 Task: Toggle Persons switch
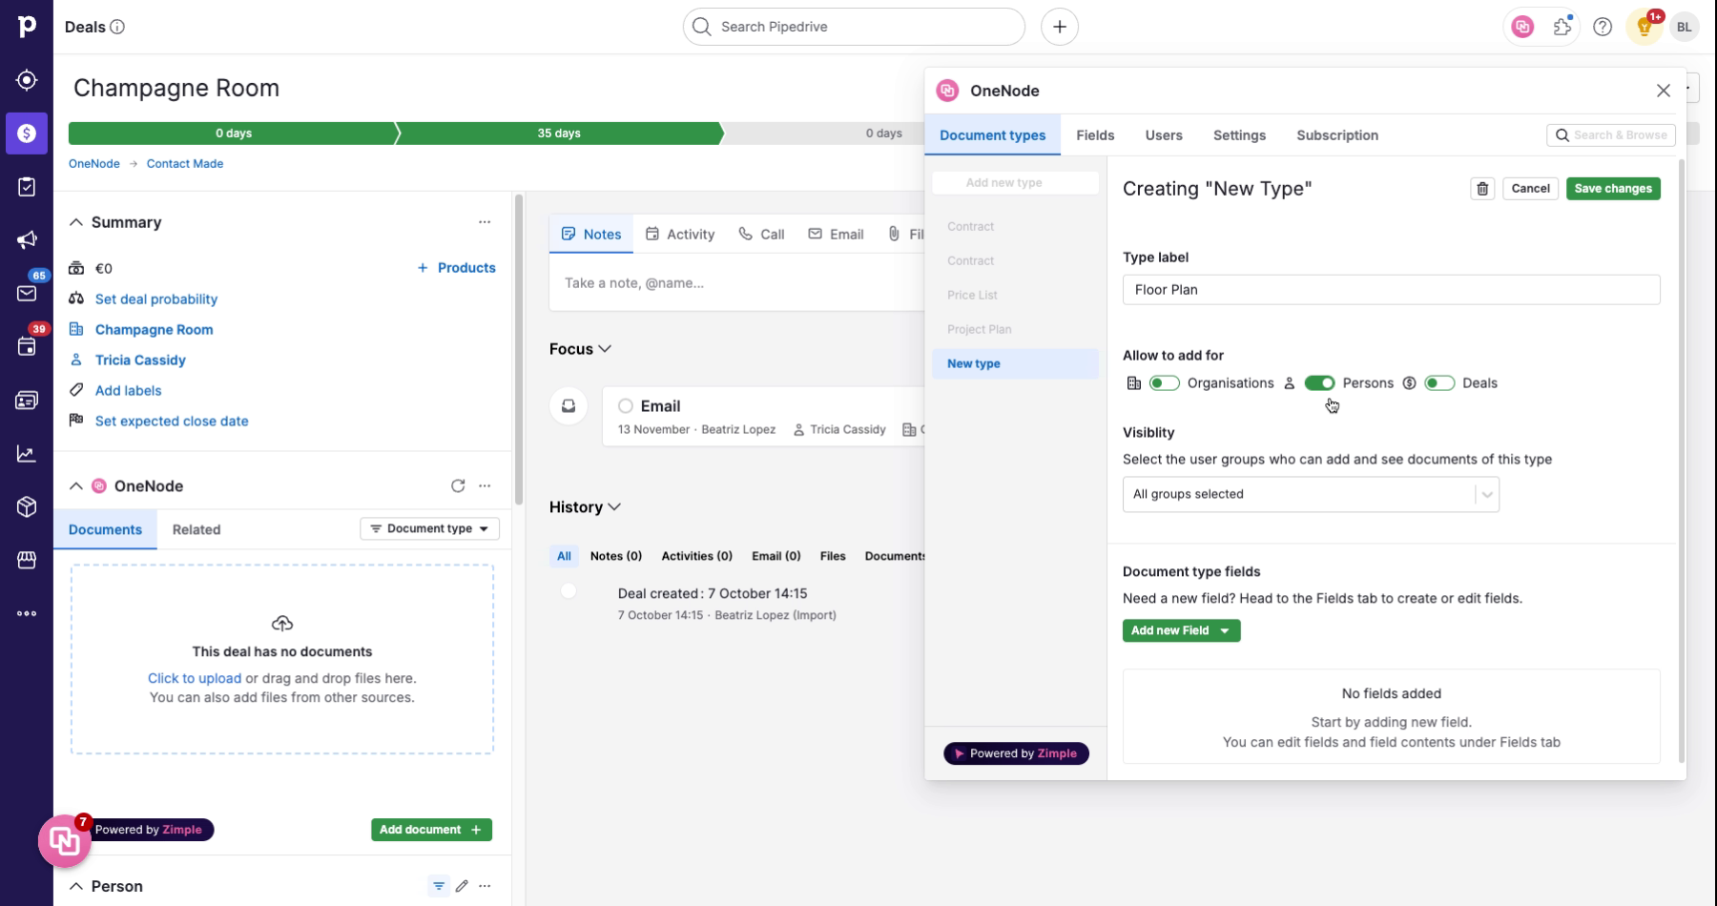(1320, 382)
